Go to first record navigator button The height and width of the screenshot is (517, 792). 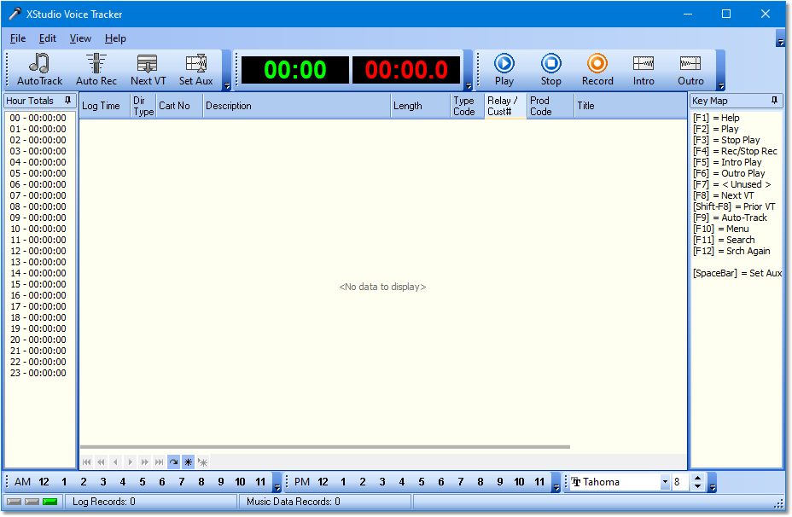click(x=87, y=462)
